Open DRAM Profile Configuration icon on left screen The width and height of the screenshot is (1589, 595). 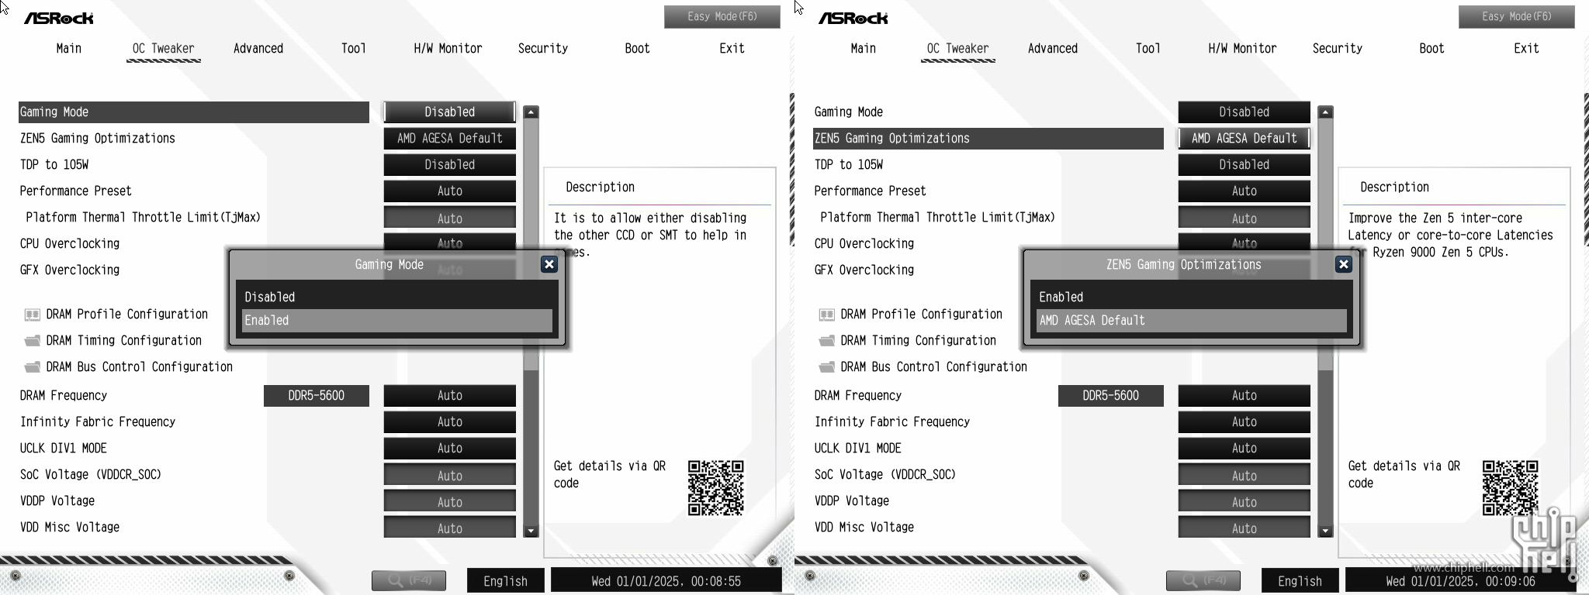33,315
